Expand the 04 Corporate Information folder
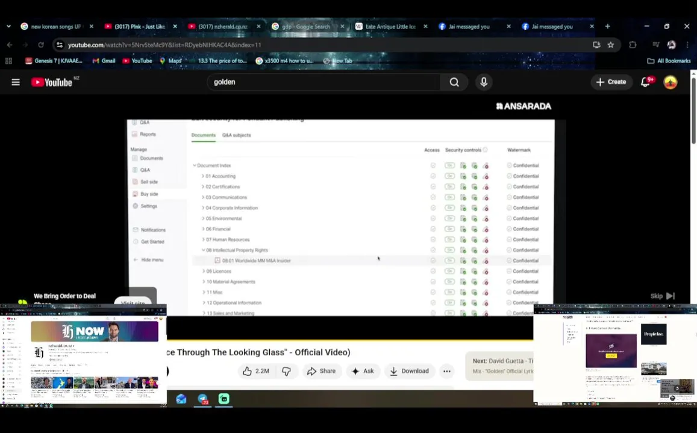This screenshot has width=697, height=433. coord(203,207)
